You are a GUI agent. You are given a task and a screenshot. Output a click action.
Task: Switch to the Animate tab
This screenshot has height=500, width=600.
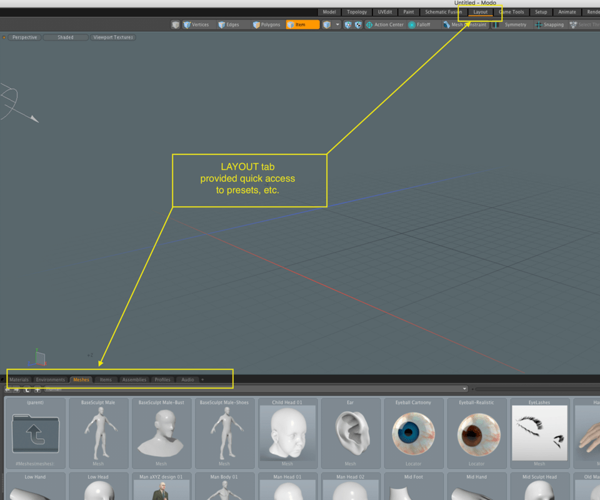click(567, 12)
